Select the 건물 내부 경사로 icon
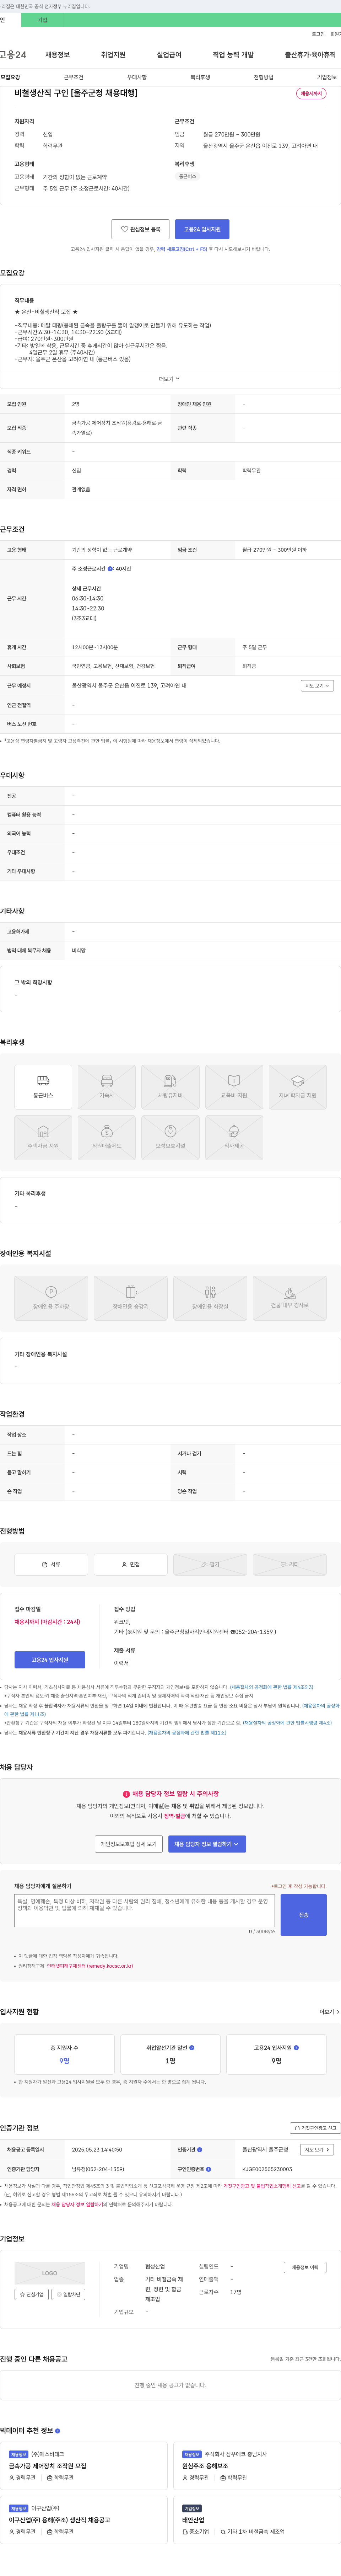The width and height of the screenshot is (341, 2576). click(x=290, y=1298)
